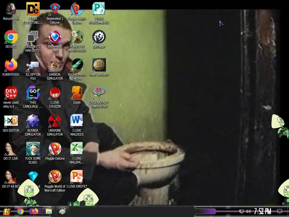Viewport: 289px width, 217px height.
Task: Select the DARKOK SIMULATOR money bag icon
Action: pos(55,70)
